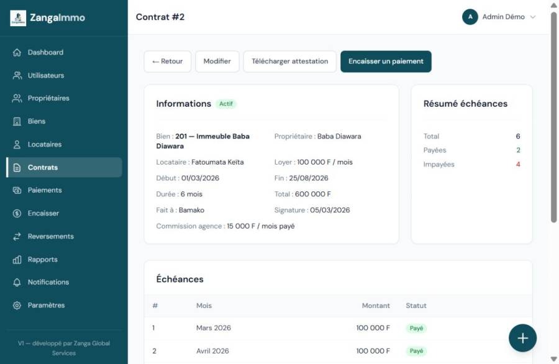The width and height of the screenshot is (559, 364).
Task: Go to Encaisser in sidebar
Action: coord(64,213)
